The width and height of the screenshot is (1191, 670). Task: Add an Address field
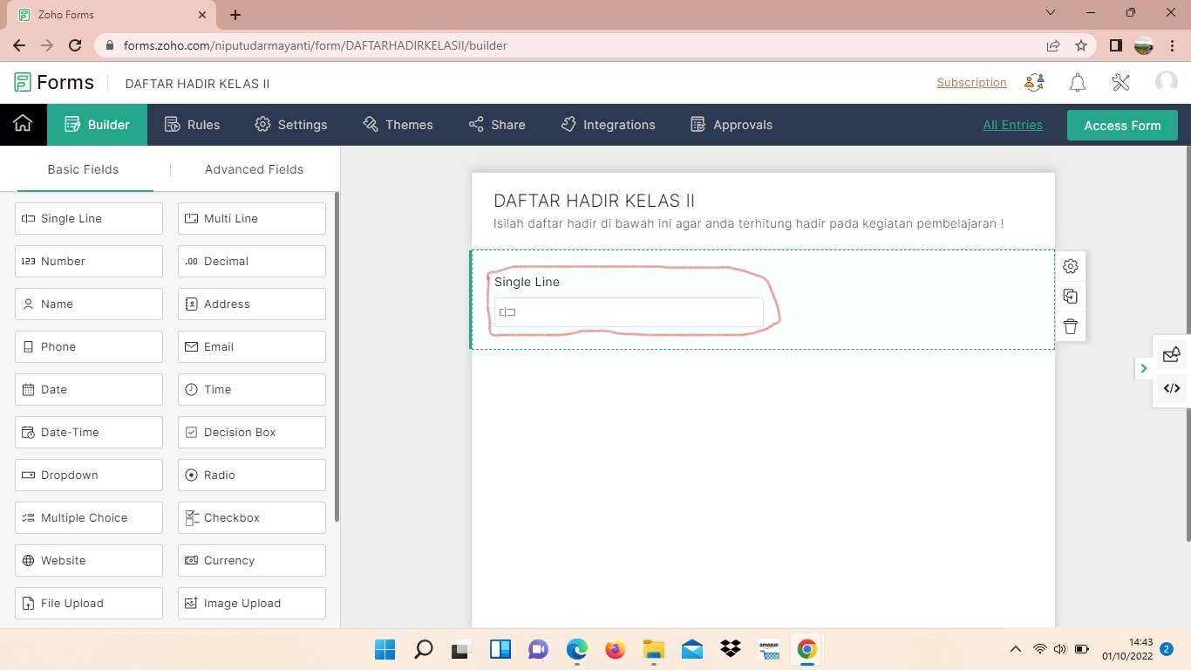(x=252, y=304)
